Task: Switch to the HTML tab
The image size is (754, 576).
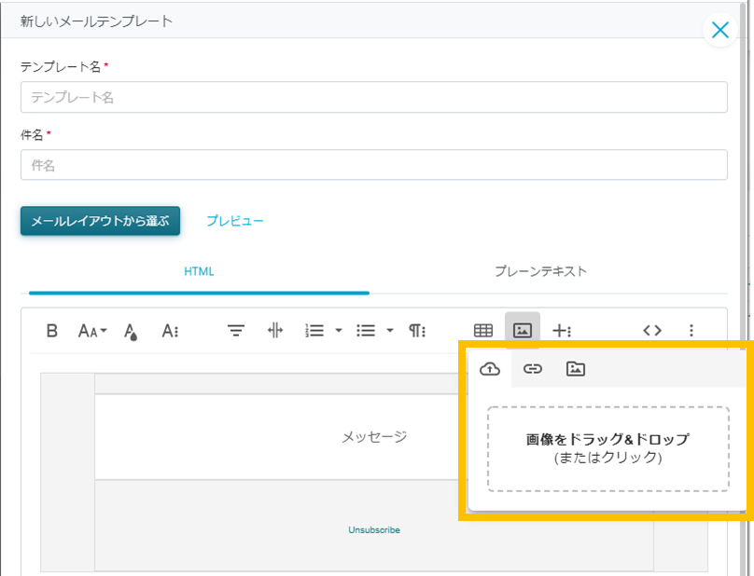Action: [x=199, y=271]
